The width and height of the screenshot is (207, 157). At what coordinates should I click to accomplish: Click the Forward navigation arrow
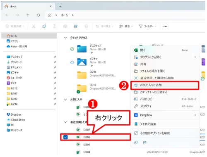(17, 15)
